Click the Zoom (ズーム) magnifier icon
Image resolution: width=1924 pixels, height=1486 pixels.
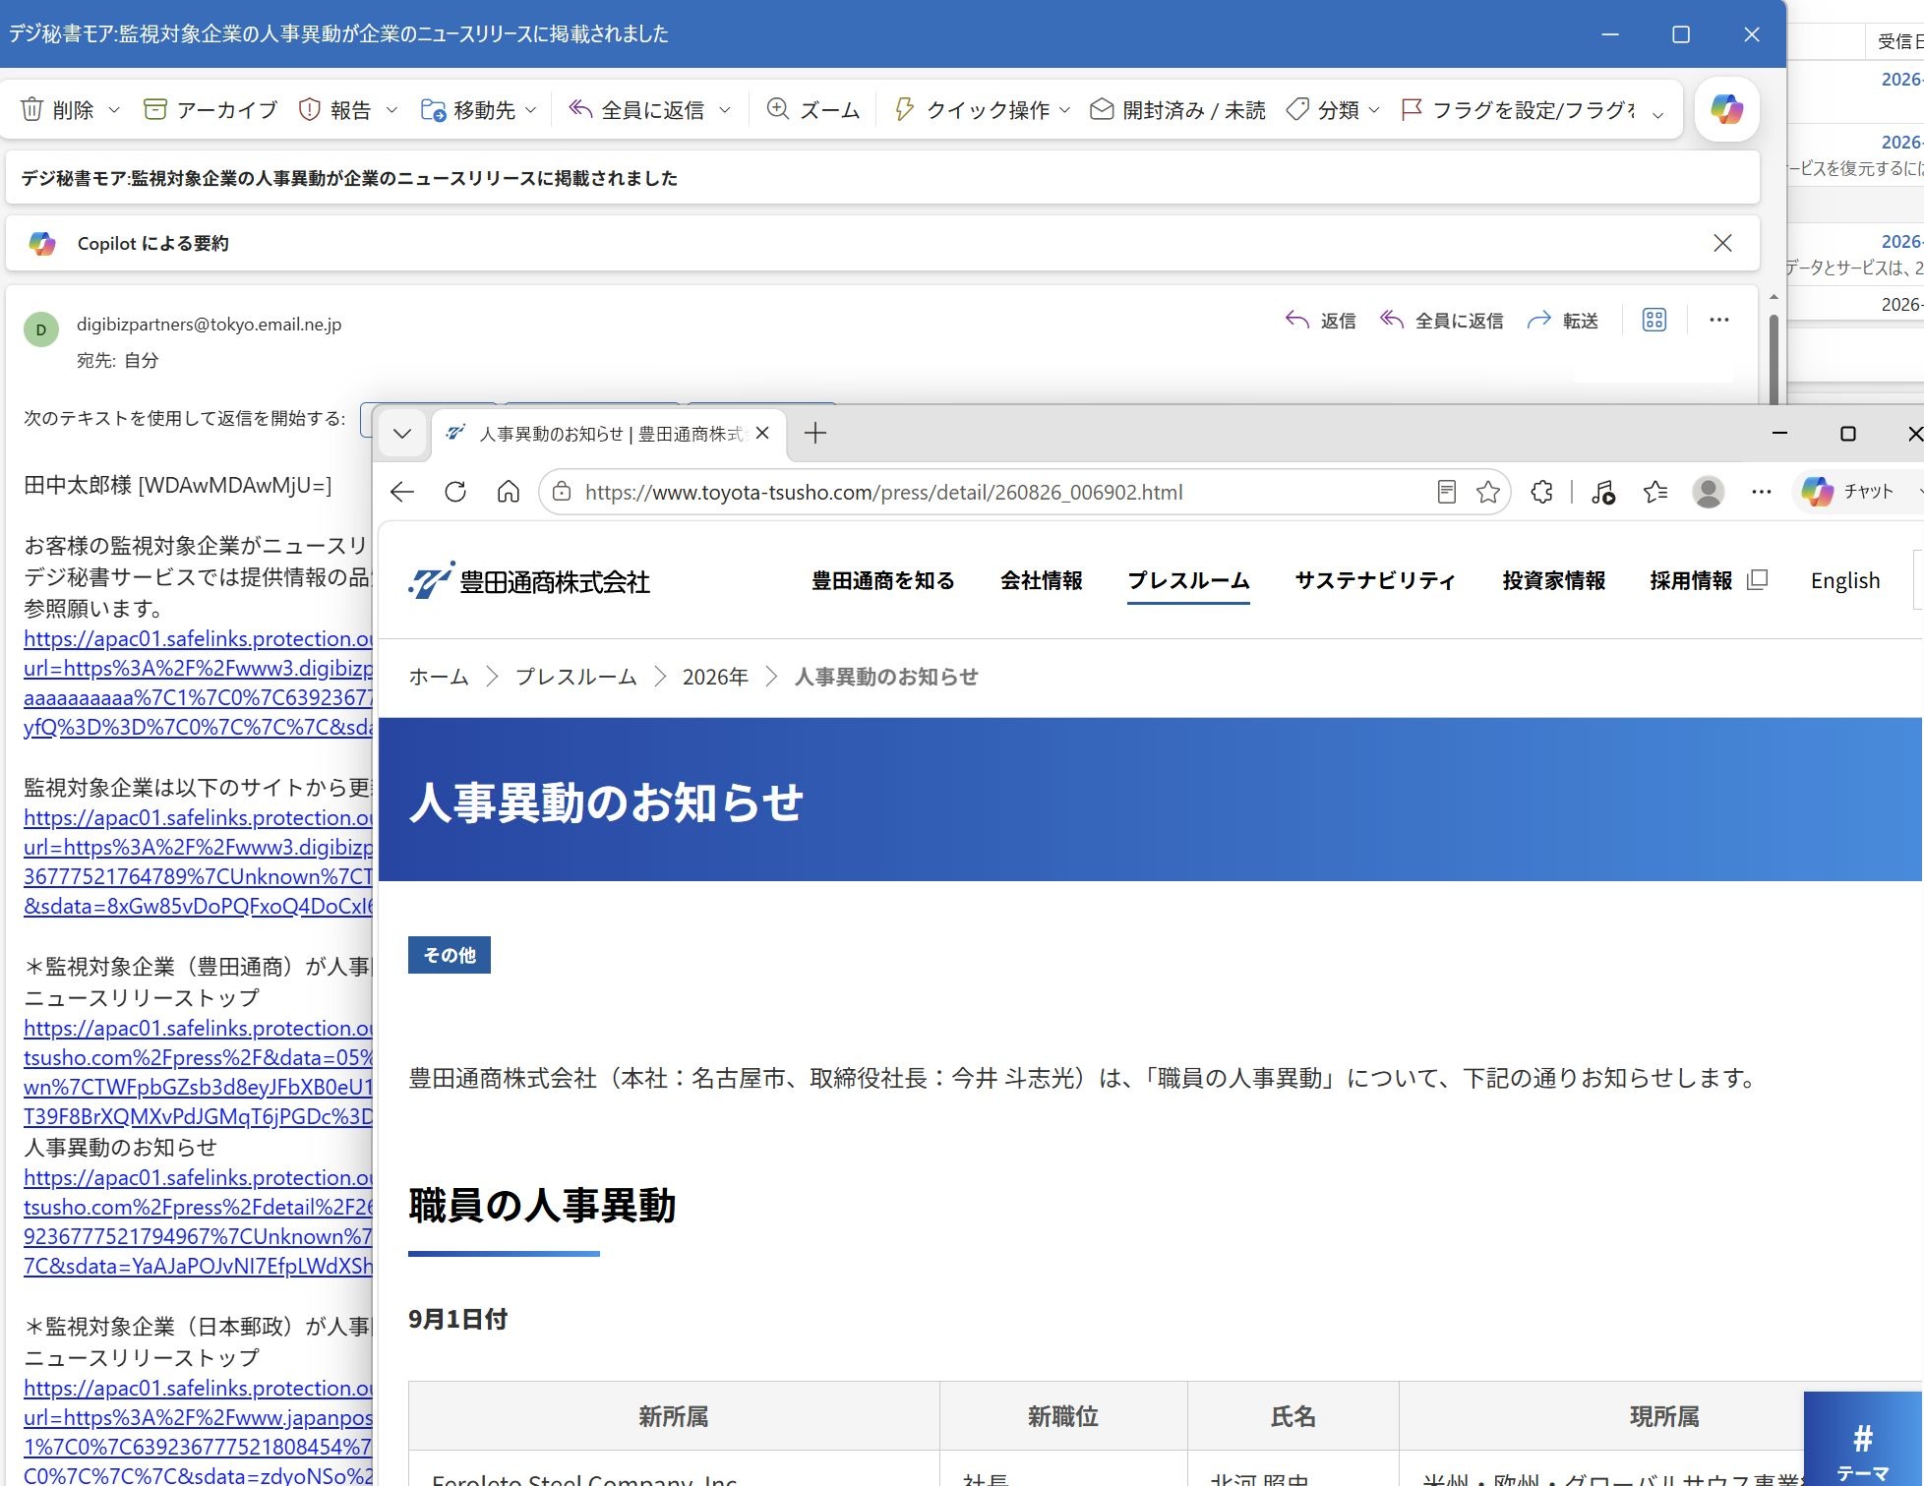[x=778, y=109]
